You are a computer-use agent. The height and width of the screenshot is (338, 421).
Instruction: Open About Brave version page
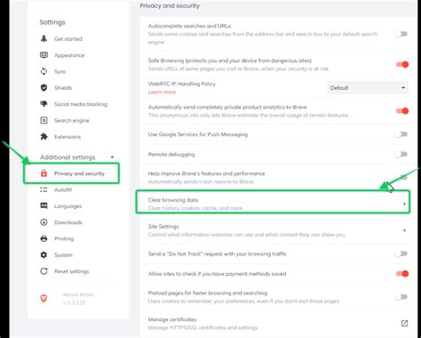(x=78, y=298)
